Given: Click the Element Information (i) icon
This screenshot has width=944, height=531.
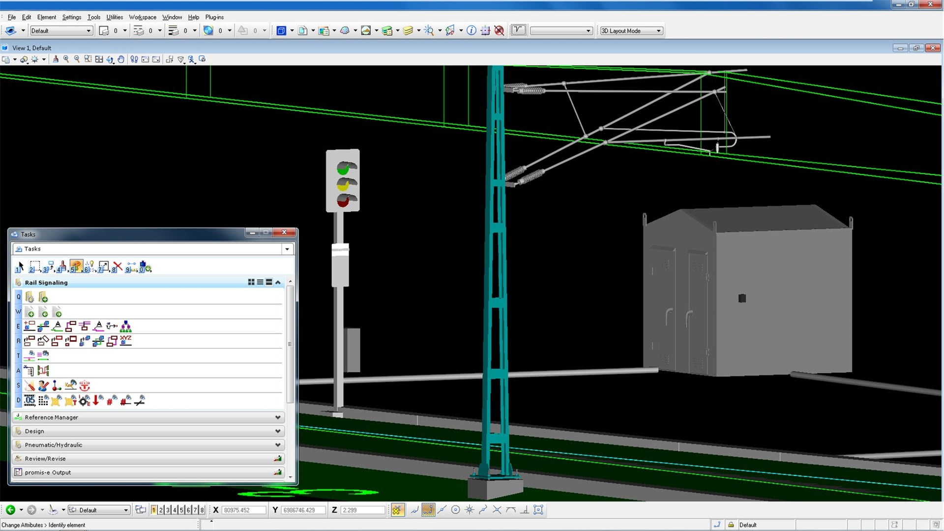Looking at the screenshot, I should 471,30.
